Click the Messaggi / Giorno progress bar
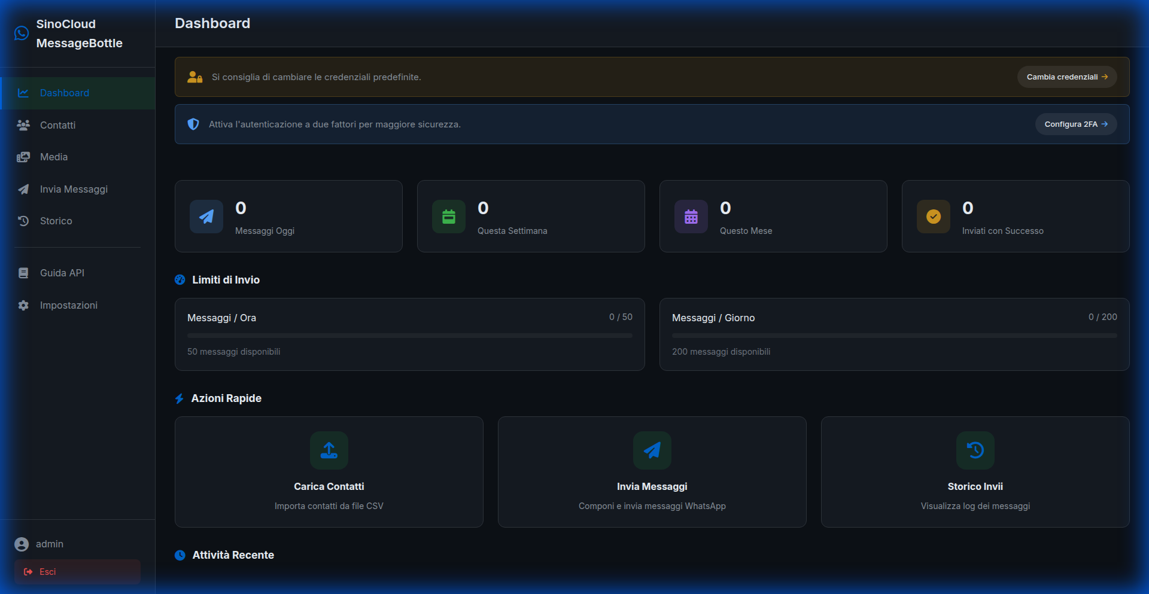The image size is (1149, 594). point(895,336)
